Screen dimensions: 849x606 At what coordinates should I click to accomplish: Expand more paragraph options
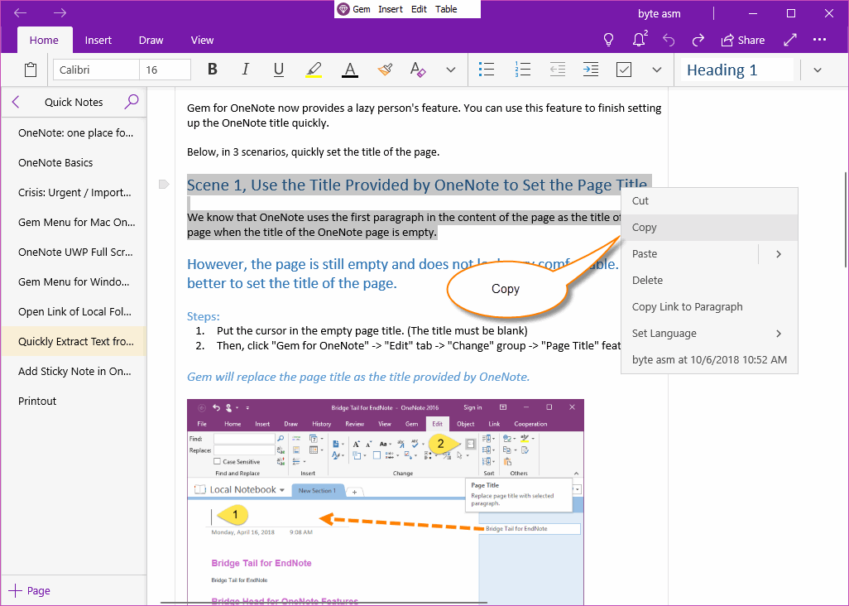pyautogui.click(x=657, y=70)
